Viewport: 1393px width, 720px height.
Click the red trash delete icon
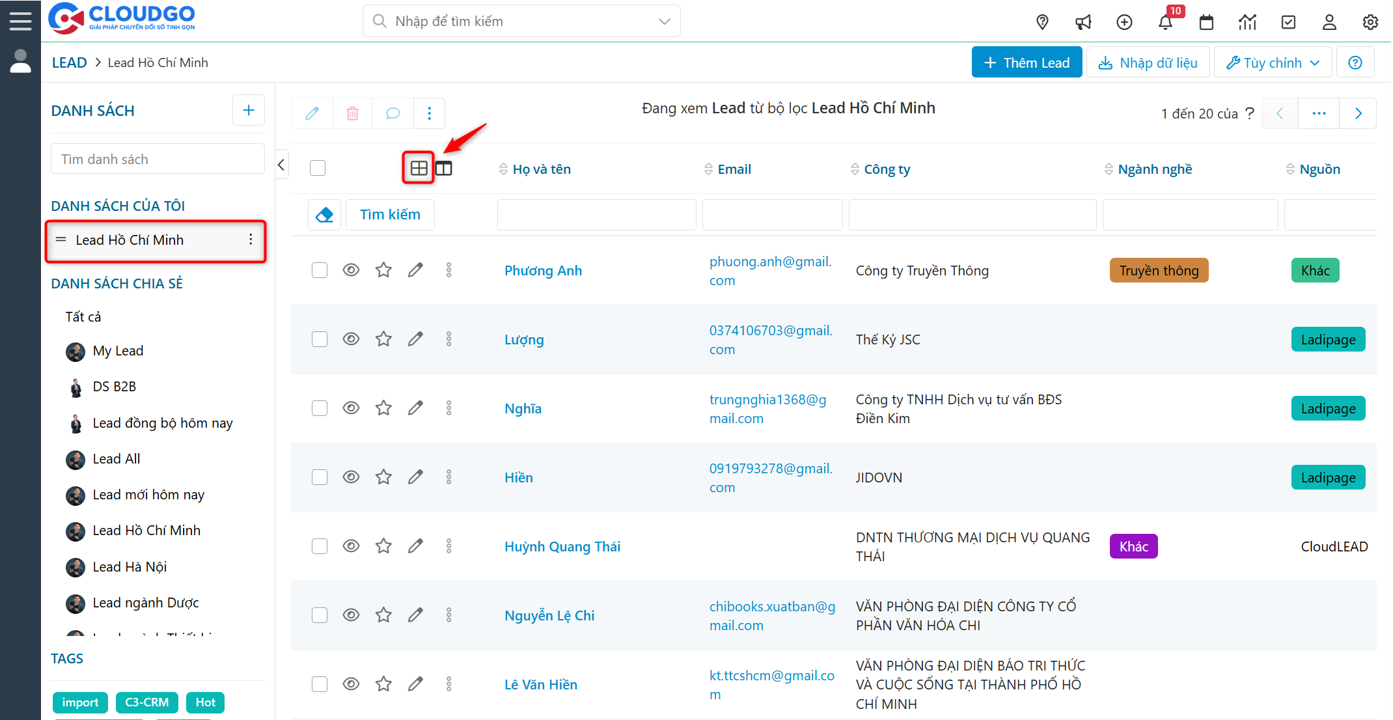(352, 113)
